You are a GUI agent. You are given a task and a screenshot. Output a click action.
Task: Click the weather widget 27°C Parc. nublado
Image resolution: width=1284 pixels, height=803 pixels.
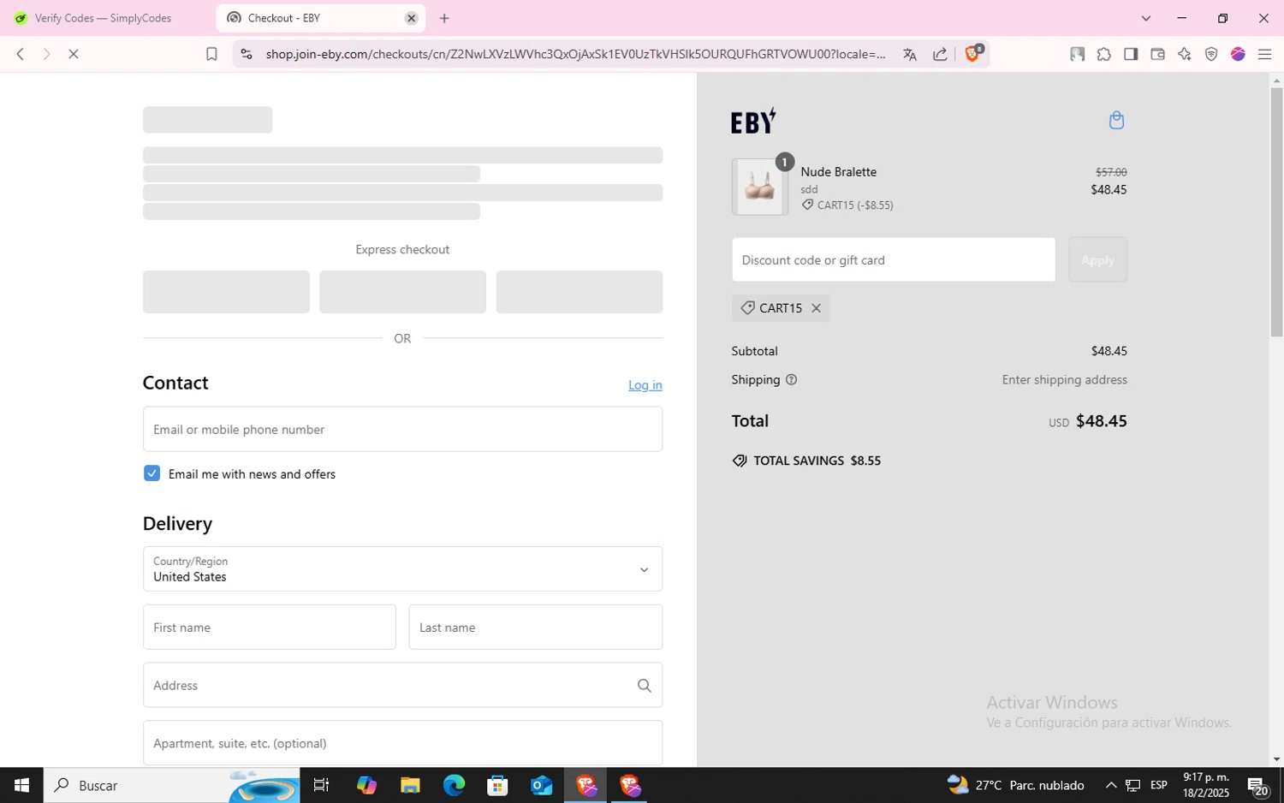coord(1015,785)
